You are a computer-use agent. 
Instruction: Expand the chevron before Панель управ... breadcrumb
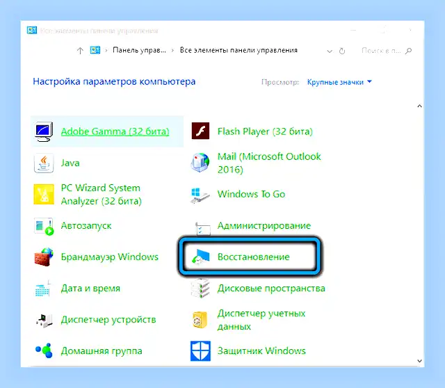click(106, 51)
